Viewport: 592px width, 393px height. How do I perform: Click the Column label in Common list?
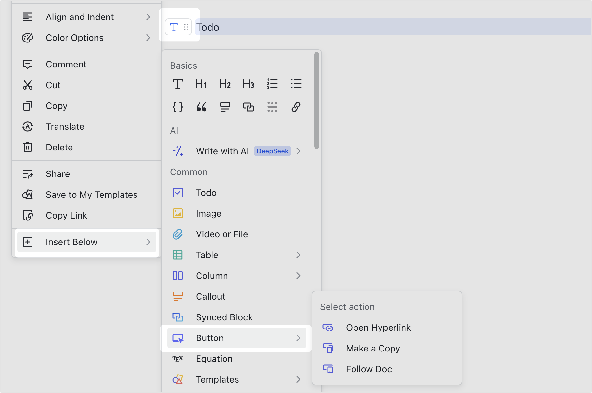(212, 276)
